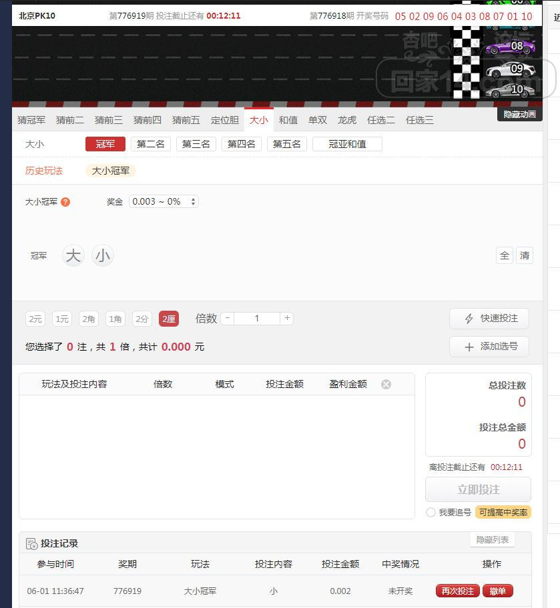Switch to the 猜前三 tab
This screenshot has height=608, width=560.
click(x=109, y=120)
